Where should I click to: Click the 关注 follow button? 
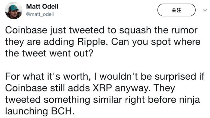pyautogui.click(x=177, y=10)
